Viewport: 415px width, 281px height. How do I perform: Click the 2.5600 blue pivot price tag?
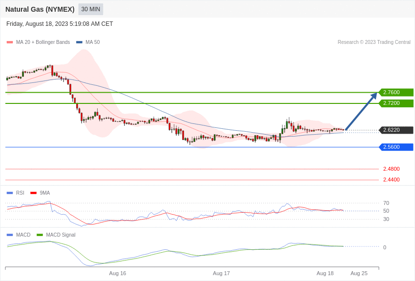click(x=395, y=147)
